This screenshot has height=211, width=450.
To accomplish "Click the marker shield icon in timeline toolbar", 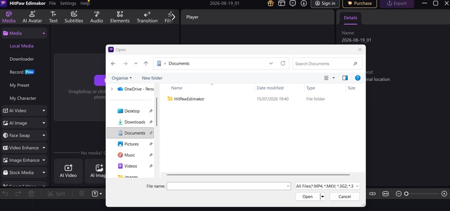I will click(82, 194).
